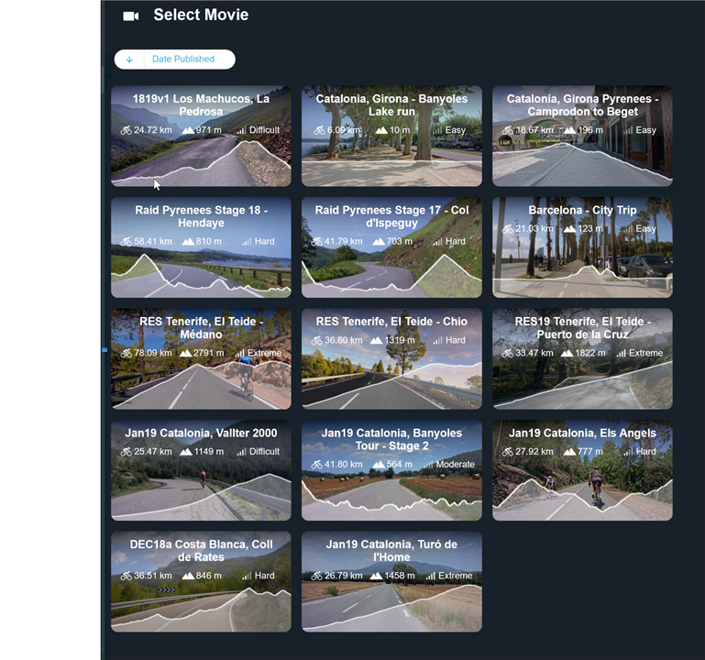This screenshot has height=660, width=705.
Task: Click the '24.72 km' distance text
Action: [153, 130]
